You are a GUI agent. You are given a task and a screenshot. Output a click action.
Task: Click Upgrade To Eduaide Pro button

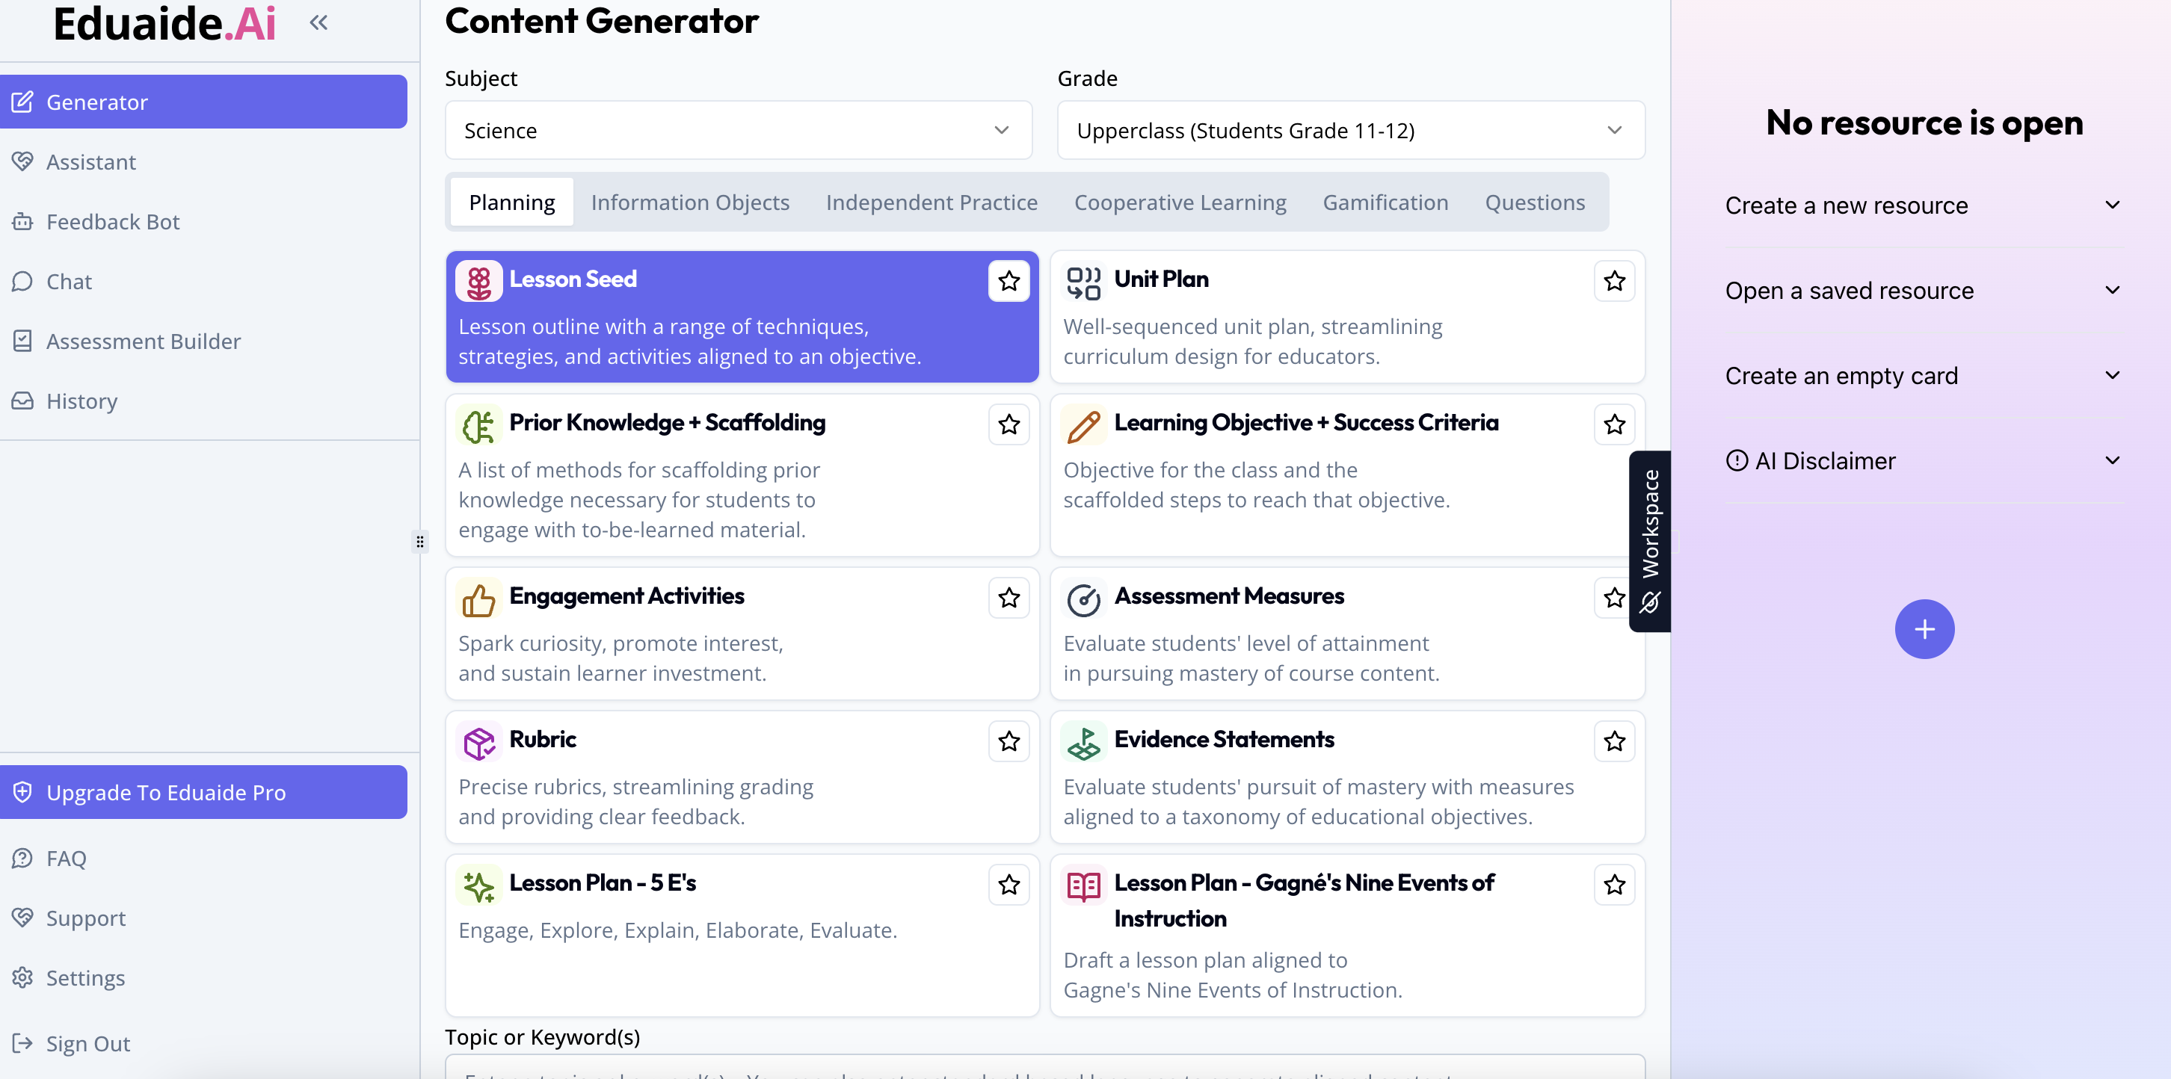pyautogui.click(x=203, y=792)
